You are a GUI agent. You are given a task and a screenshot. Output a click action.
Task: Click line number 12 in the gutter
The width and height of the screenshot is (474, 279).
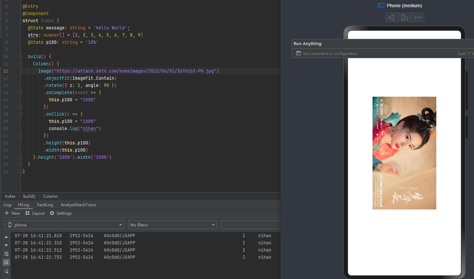tap(6, 71)
